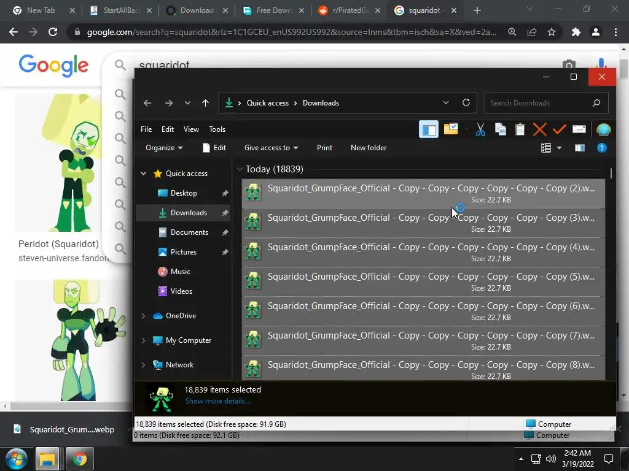Switch to the StartAllBack Chrome tab
The image size is (629, 471).
click(x=120, y=10)
